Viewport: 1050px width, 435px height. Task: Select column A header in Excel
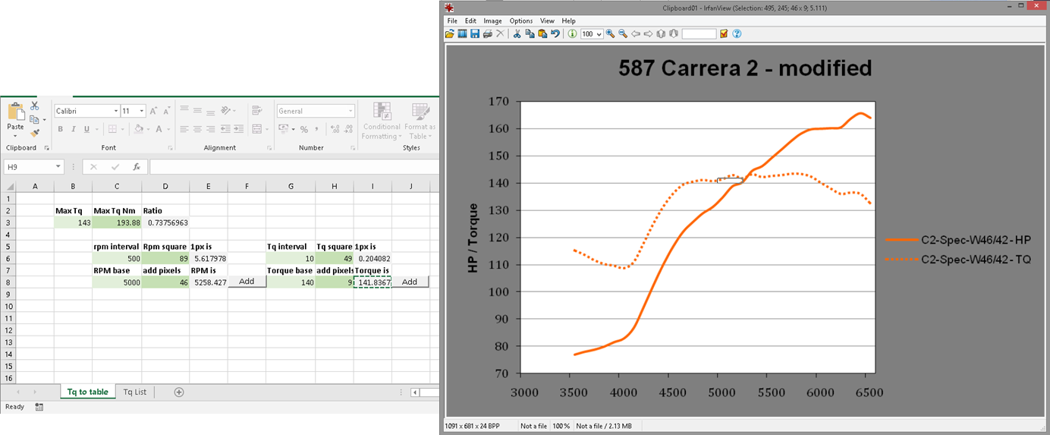[x=35, y=186]
